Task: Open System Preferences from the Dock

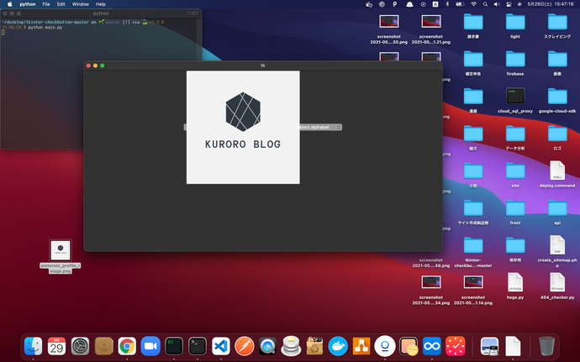Action: coord(80,347)
